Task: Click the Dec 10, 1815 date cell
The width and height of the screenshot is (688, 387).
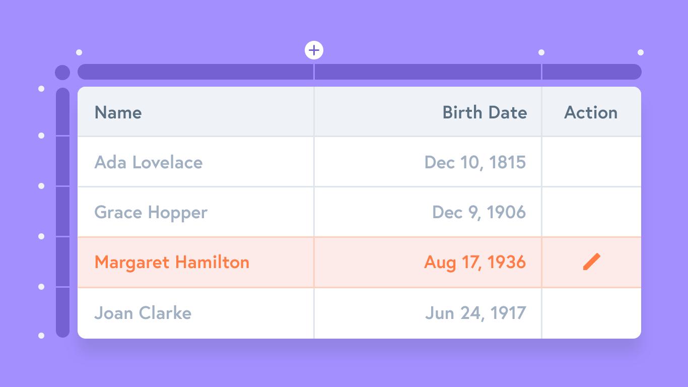Action: 475,162
